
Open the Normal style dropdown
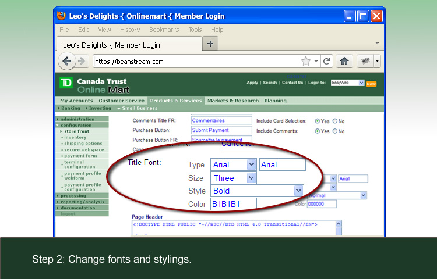point(337,195)
